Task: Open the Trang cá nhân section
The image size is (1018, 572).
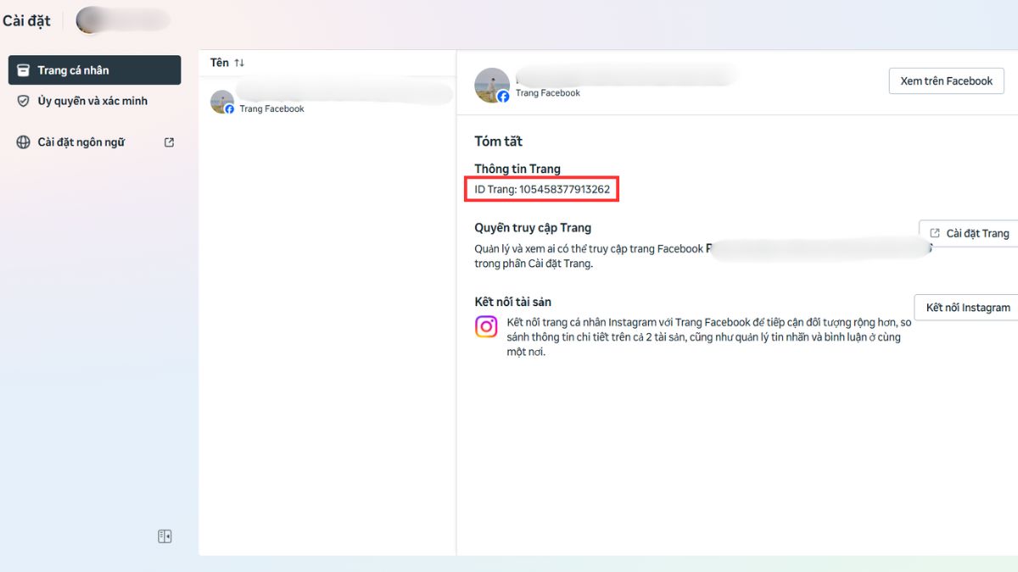Action: pyautogui.click(x=94, y=70)
